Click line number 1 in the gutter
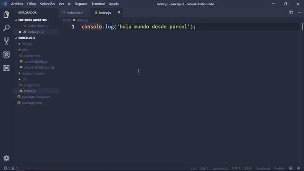This screenshot has width=304, height=171. click(x=73, y=27)
